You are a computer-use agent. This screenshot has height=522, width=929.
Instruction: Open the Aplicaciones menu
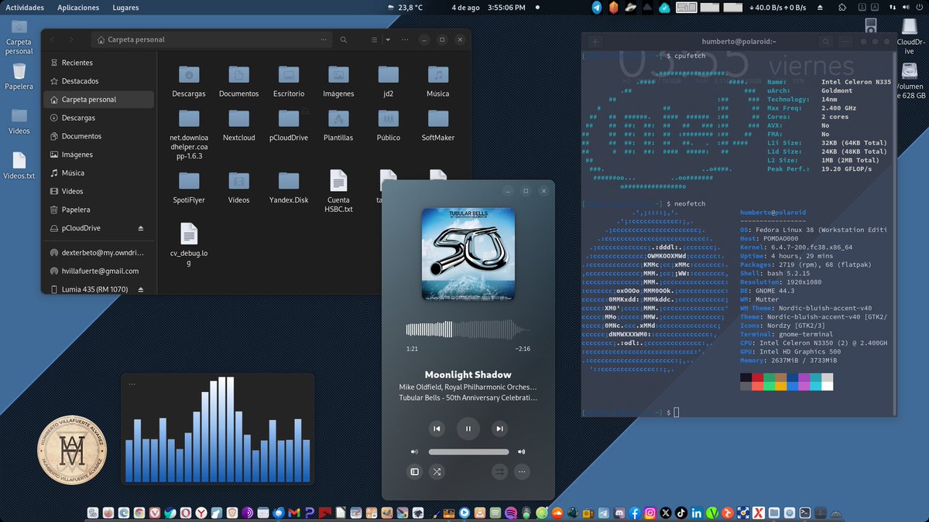79,8
